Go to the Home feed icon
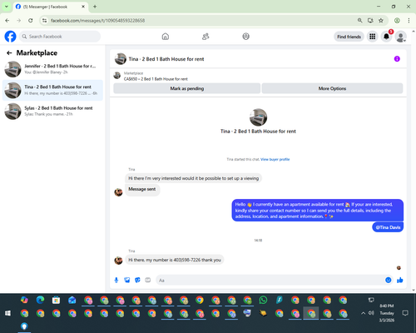Image resolution: width=416 pixels, height=333 pixels. [166, 37]
